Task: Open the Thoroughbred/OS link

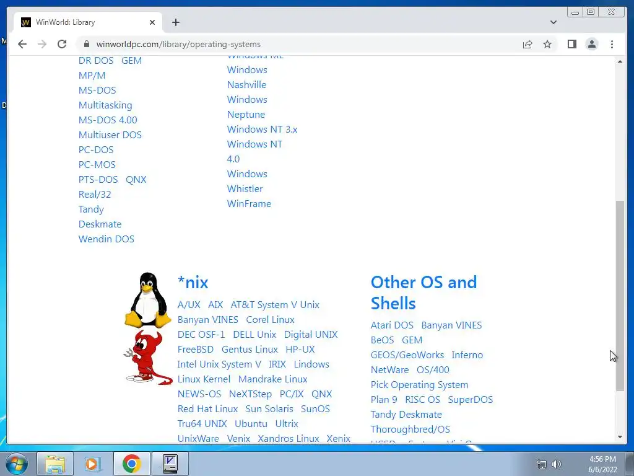Action: (x=410, y=429)
